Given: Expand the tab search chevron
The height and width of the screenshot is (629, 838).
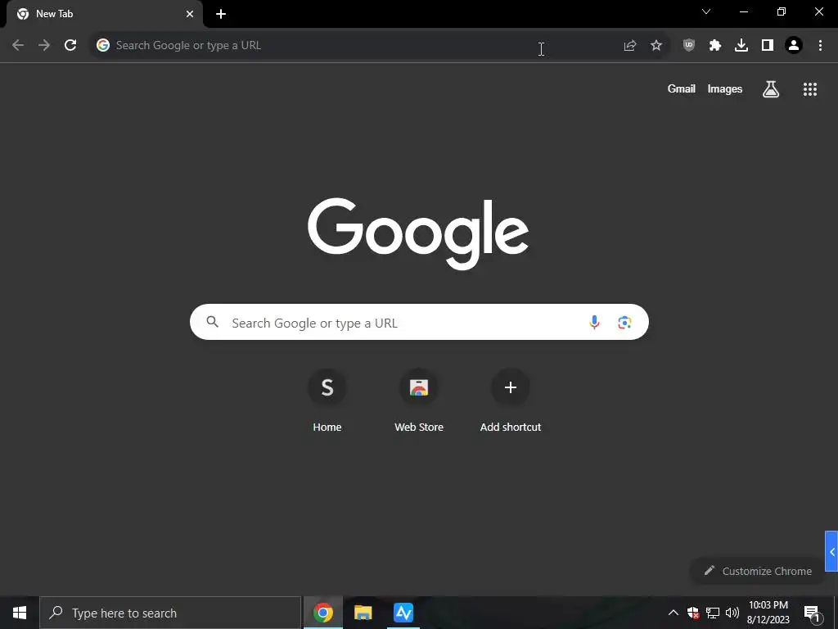Looking at the screenshot, I should pos(706,11).
